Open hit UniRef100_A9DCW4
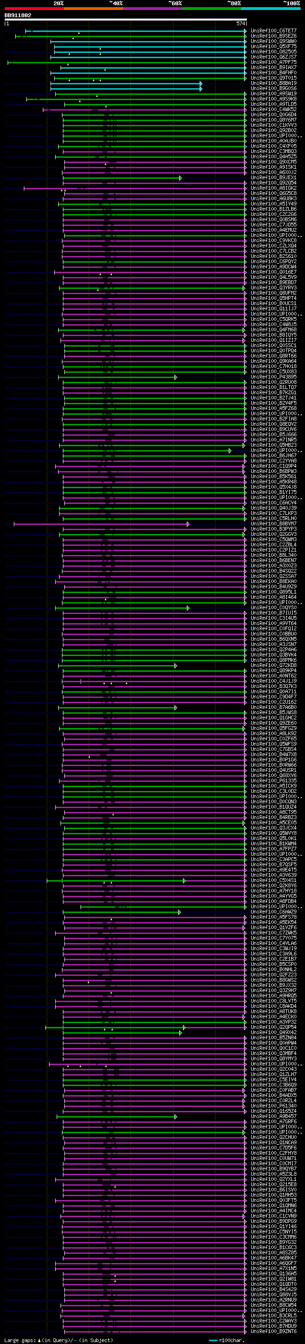 (x=274, y=267)
